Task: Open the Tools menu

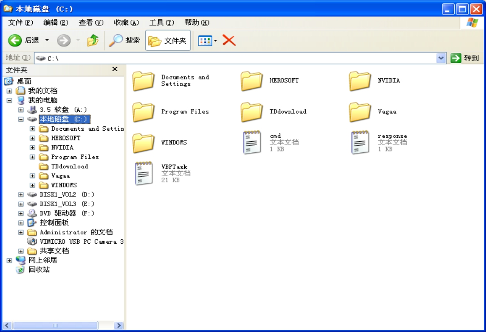Action: click(x=161, y=23)
